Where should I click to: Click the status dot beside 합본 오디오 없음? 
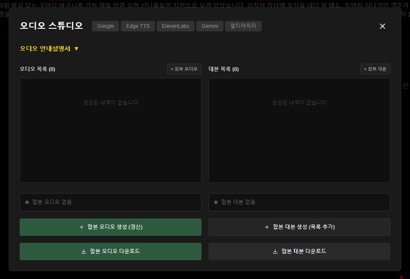[x=27, y=202]
